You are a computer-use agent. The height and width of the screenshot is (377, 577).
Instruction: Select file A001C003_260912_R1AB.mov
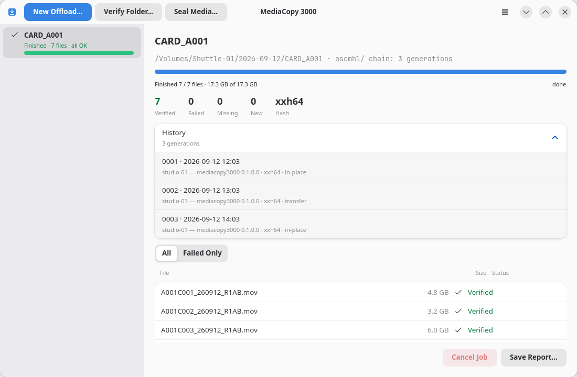click(361, 330)
